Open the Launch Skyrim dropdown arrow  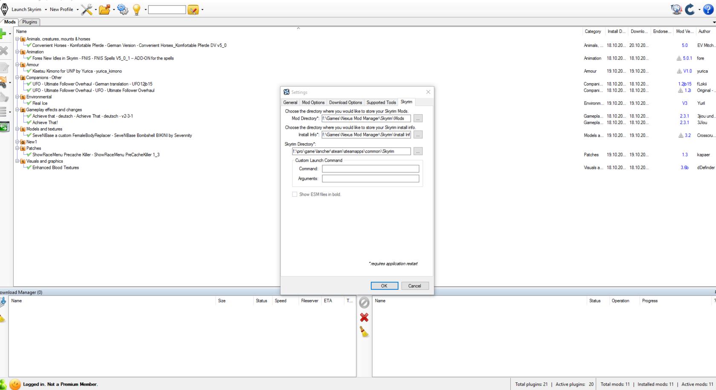point(46,9)
